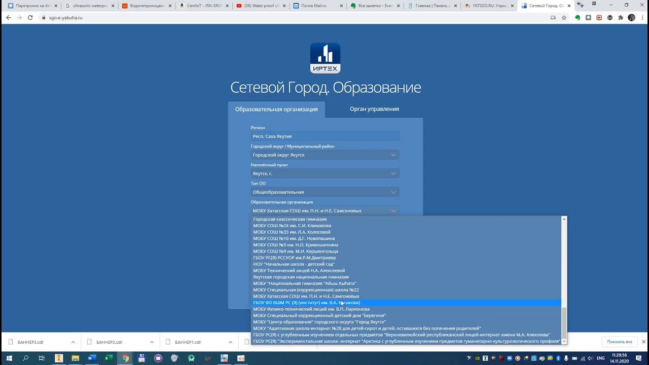Open downloaded file БАННЕР3.cdr
Viewport: 649px width, 365px height.
pyautogui.click(x=30, y=342)
